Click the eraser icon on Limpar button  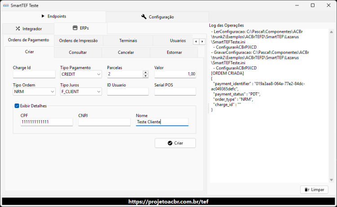pos(307,190)
